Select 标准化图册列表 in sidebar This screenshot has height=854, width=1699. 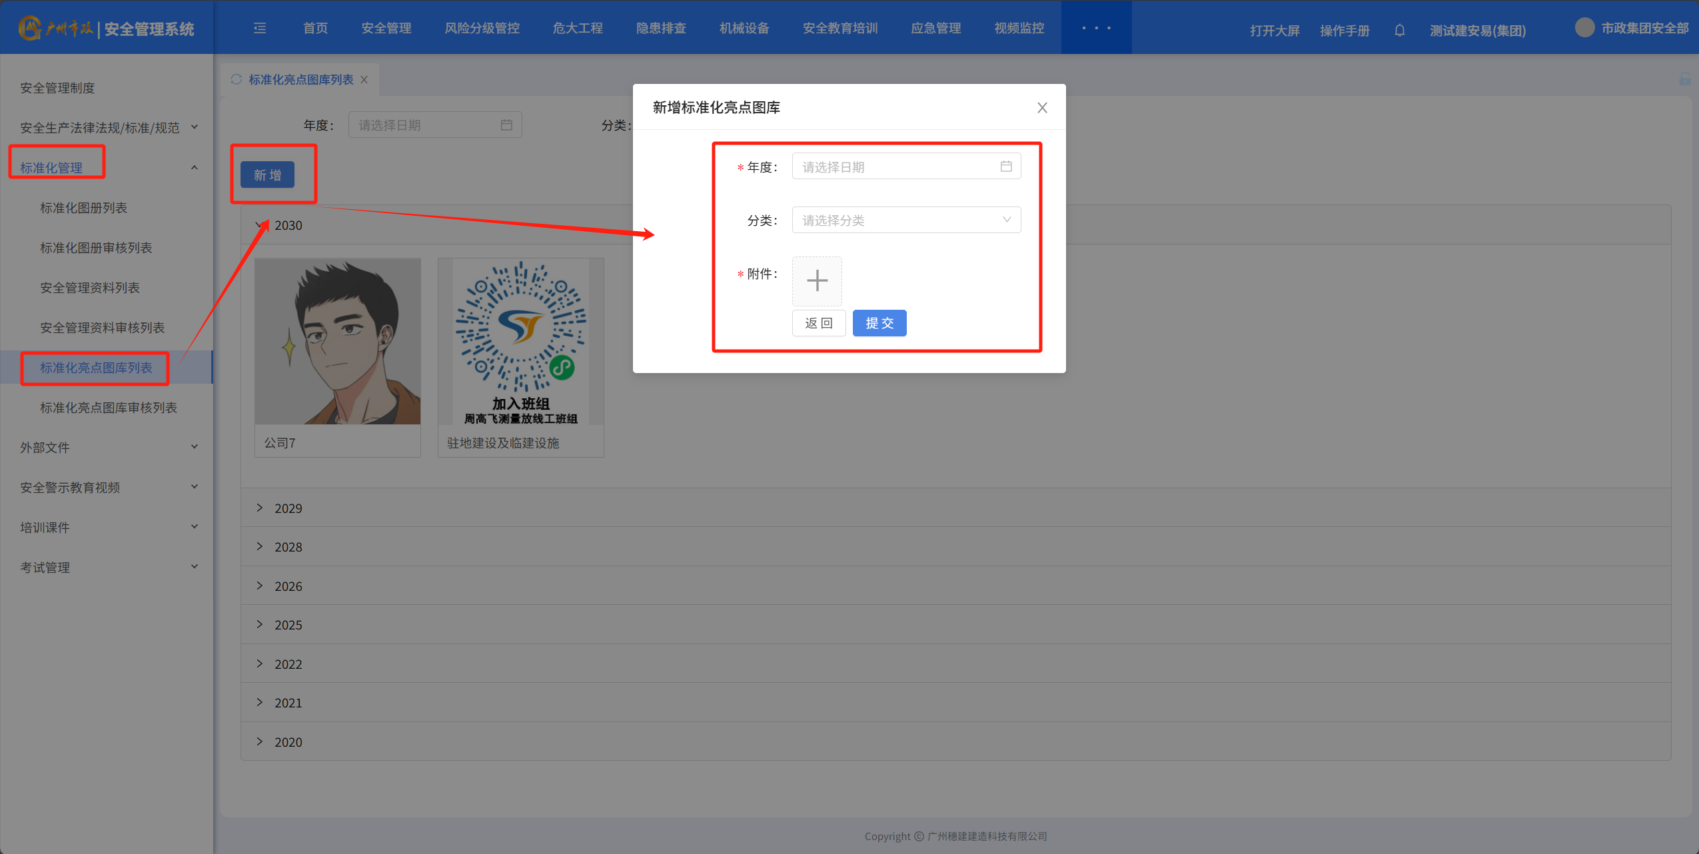point(83,208)
